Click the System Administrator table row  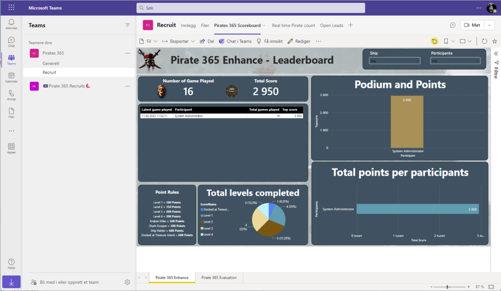[222, 116]
